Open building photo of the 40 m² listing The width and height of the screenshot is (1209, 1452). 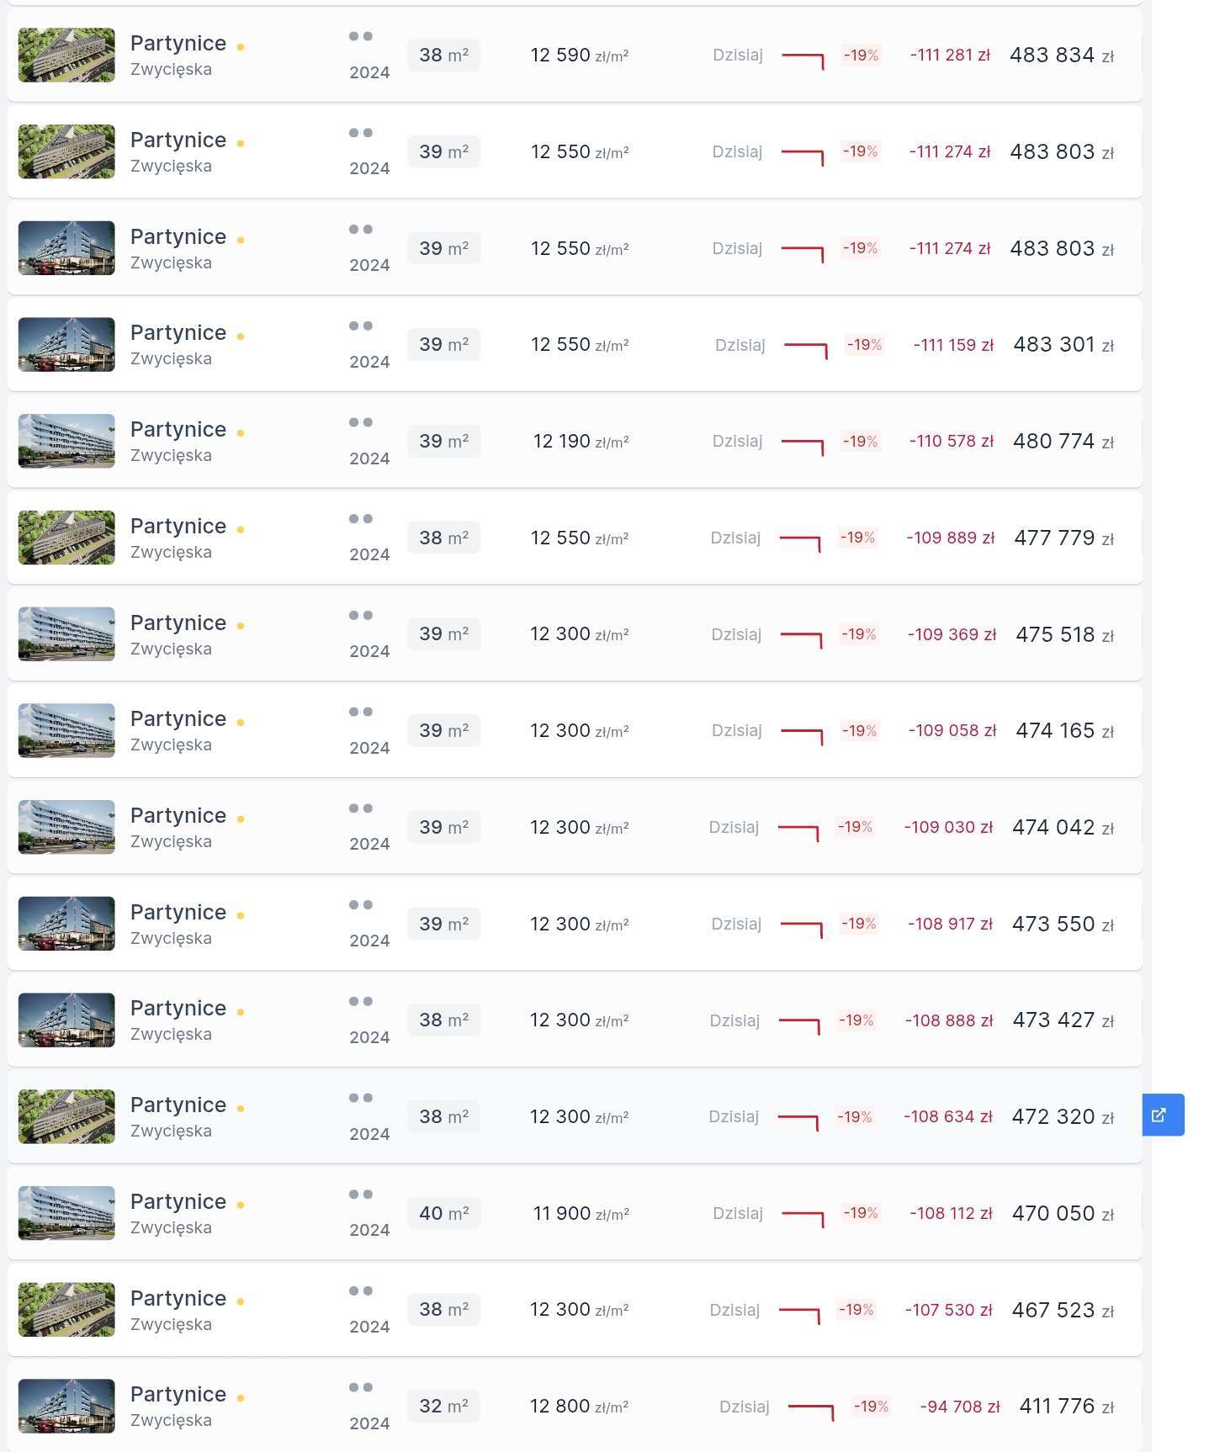(x=66, y=1213)
